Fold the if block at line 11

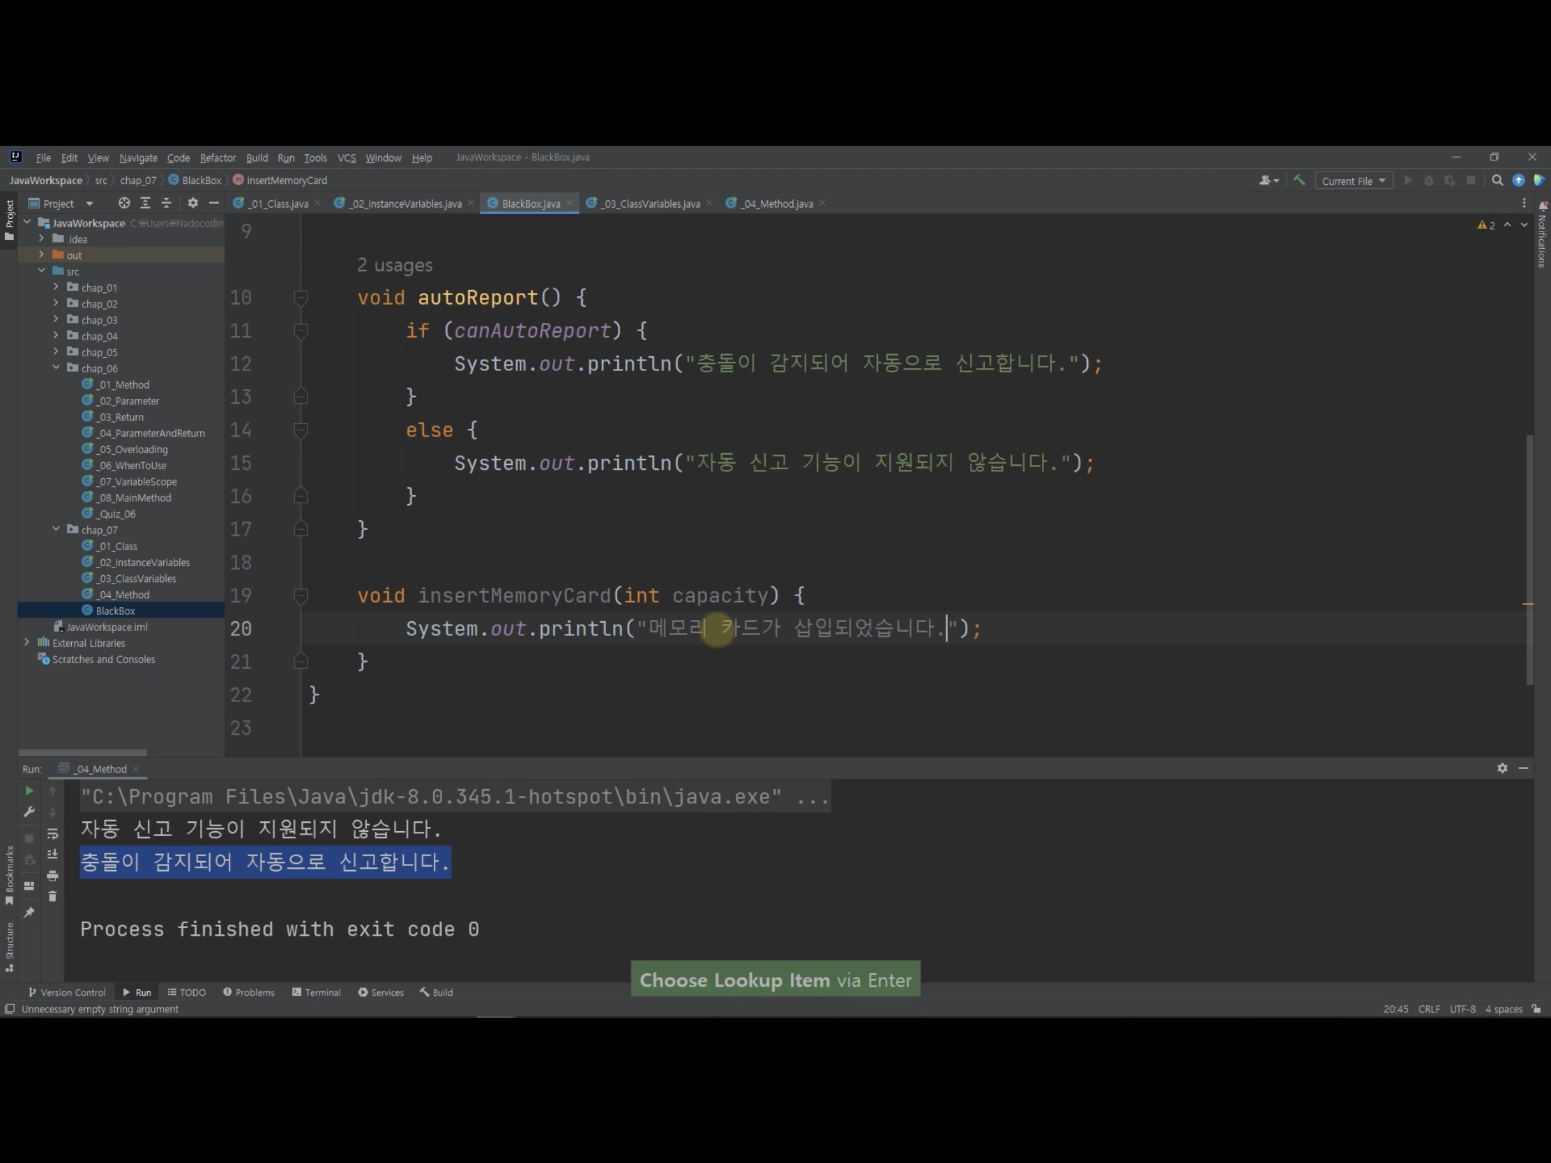[x=301, y=331]
